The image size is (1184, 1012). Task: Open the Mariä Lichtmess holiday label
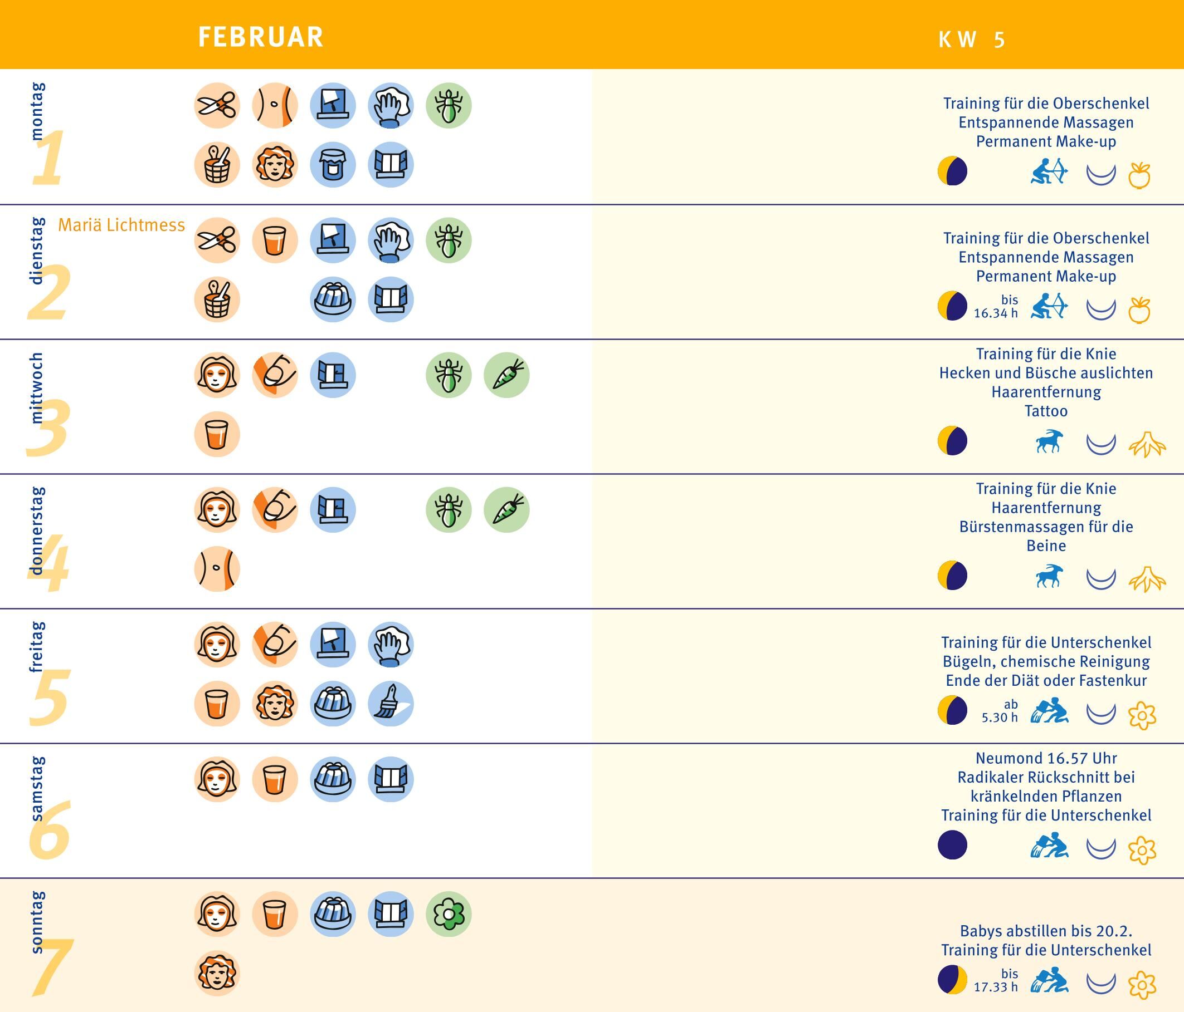pos(121,225)
